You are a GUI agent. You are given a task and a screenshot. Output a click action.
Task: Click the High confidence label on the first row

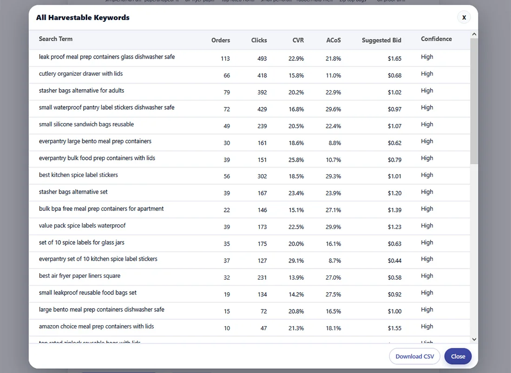pos(426,57)
